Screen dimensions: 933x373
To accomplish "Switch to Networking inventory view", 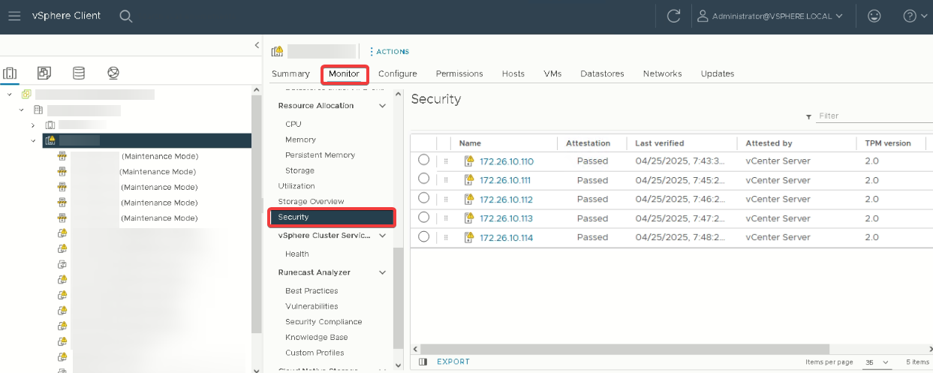I will tap(113, 73).
